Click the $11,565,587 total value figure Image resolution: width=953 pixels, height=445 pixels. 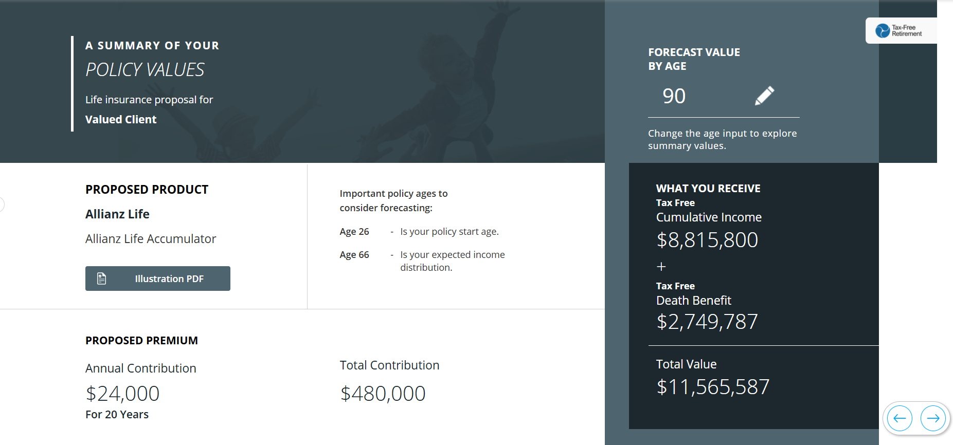(713, 387)
